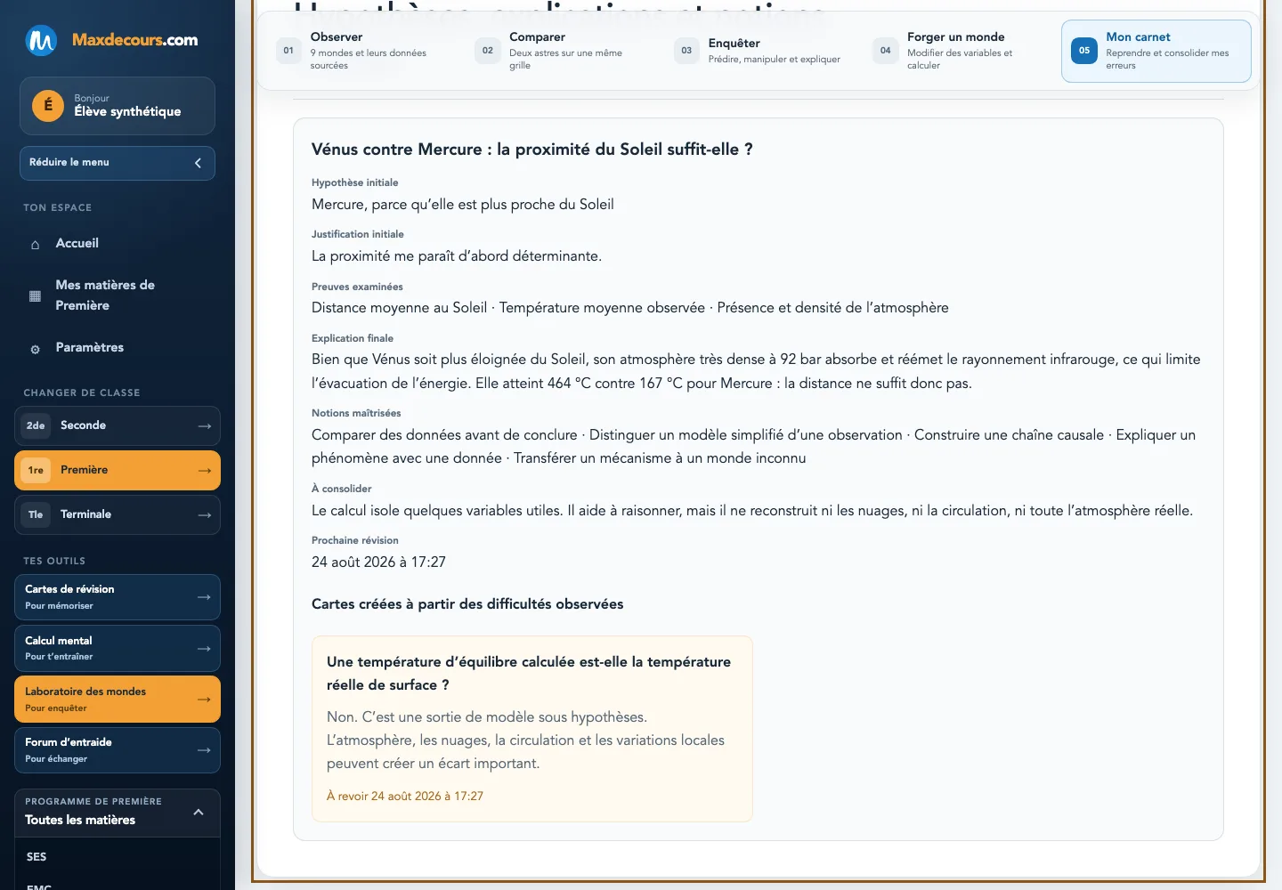This screenshot has width=1282, height=890.
Task: Click the arrow on the Première row
Action: 205,471
